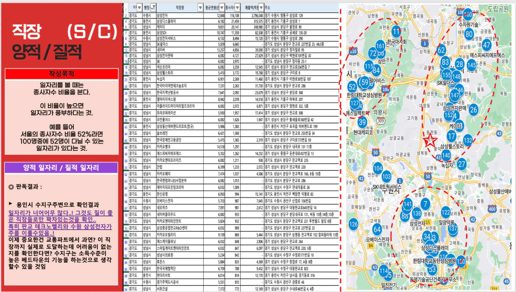
Task: Click the 수자원기술 label on the map
Action: [x=469, y=24]
